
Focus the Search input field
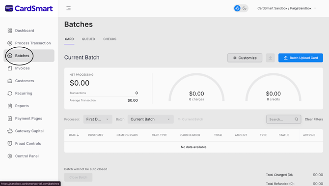pyautogui.click(x=283, y=119)
